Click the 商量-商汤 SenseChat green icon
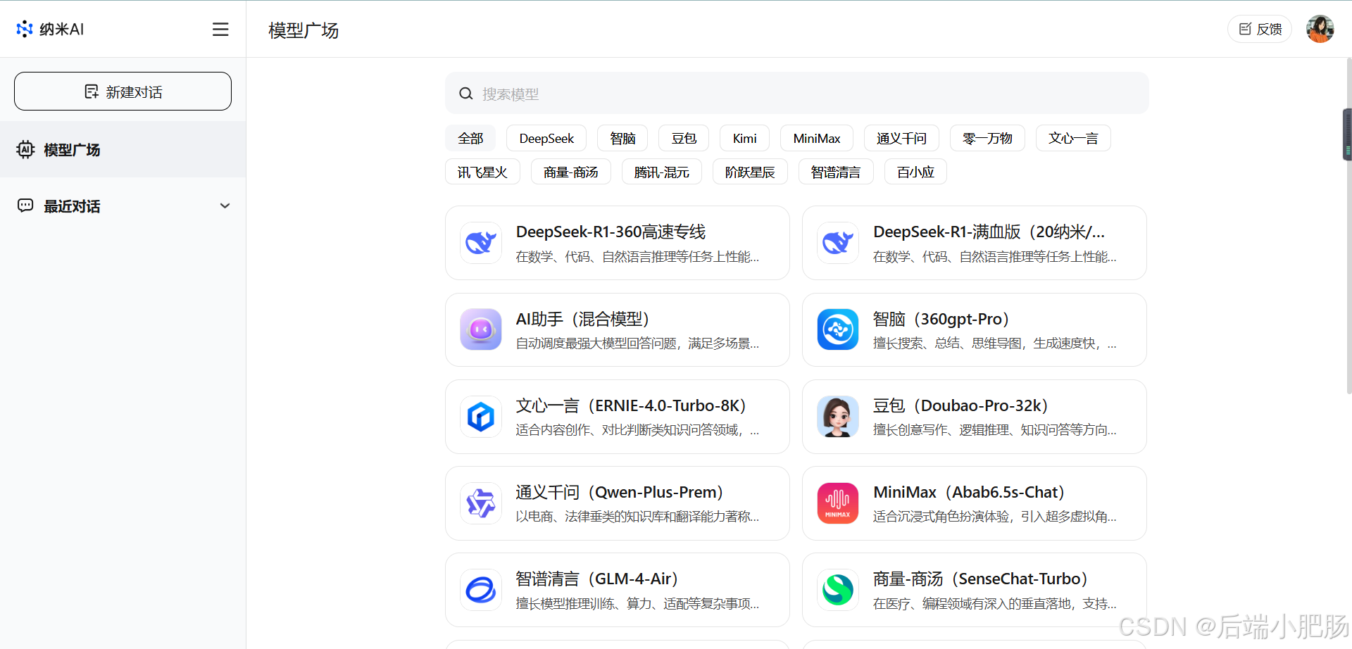This screenshot has width=1352, height=649. pos(838,590)
